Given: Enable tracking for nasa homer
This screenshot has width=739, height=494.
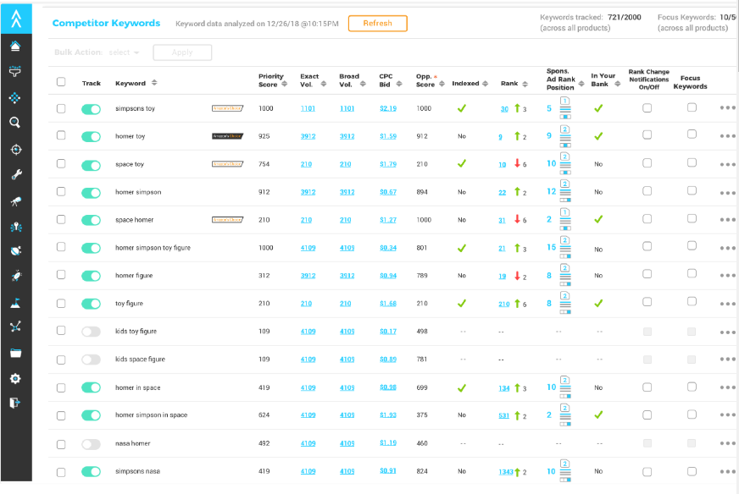Looking at the screenshot, I should pos(91,443).
